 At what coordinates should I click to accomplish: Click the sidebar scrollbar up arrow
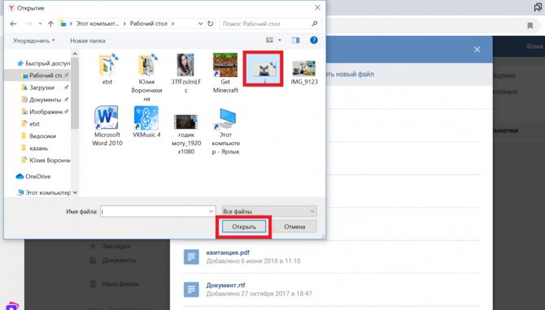[x=75, y=54]
